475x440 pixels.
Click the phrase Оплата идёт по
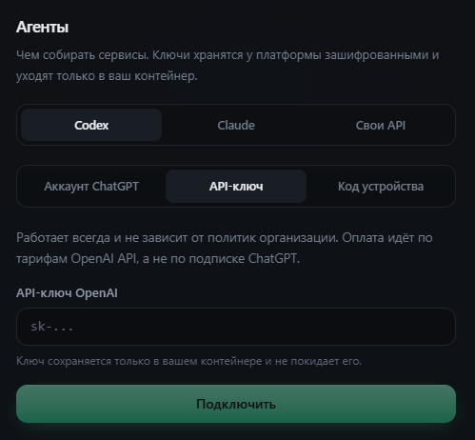pos(387,238)
